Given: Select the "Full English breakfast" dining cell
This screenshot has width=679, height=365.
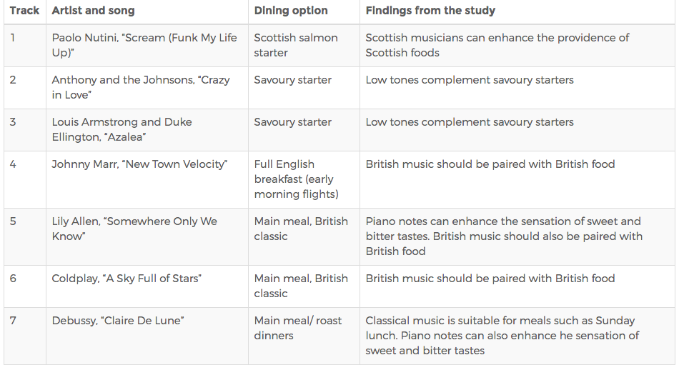Looking at the screenshot, I should pyautogui.click(x=297, y=179).
